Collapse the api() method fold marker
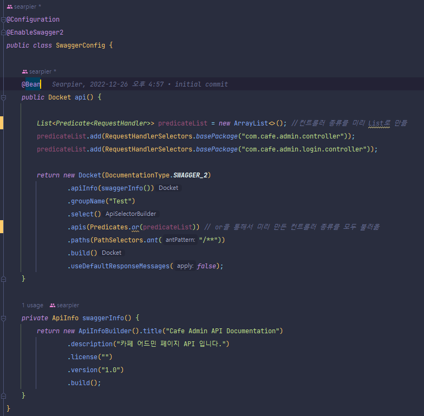This screenshot has height=416, width=424. tap(3, 97)
